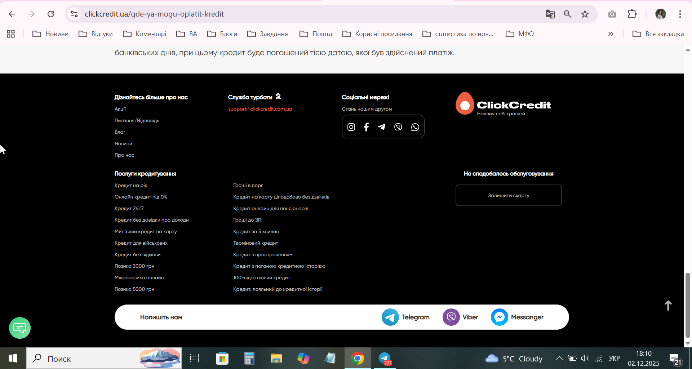Open the volume speaker tray icon

585,358
